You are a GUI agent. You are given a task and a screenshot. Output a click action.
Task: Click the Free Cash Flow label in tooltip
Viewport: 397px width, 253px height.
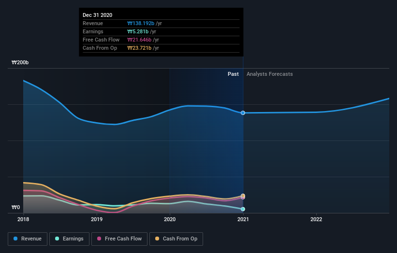[101, 40]
